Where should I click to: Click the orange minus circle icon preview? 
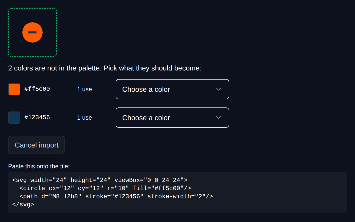[x=32, y=32]
